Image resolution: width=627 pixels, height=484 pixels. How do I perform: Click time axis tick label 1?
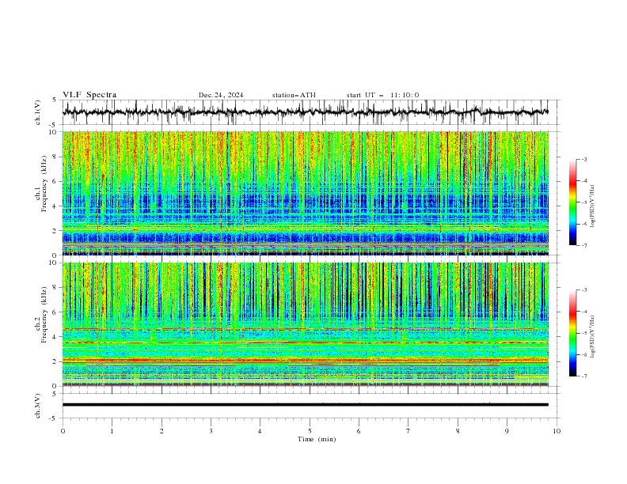pyautogui.click(x=112, y=431)
